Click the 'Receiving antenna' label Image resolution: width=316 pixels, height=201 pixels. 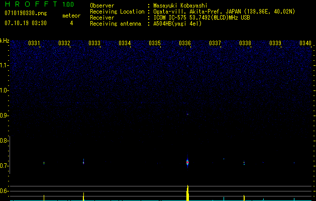click(116, 24)
